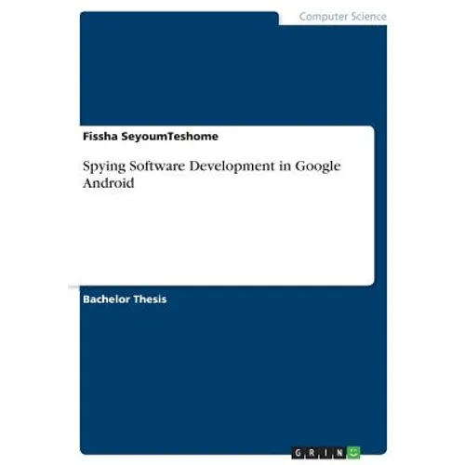Click the green smiley face icon

[x=353, y=453]
